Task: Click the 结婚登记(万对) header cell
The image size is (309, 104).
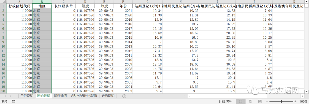Action: [x=147, y=6]
